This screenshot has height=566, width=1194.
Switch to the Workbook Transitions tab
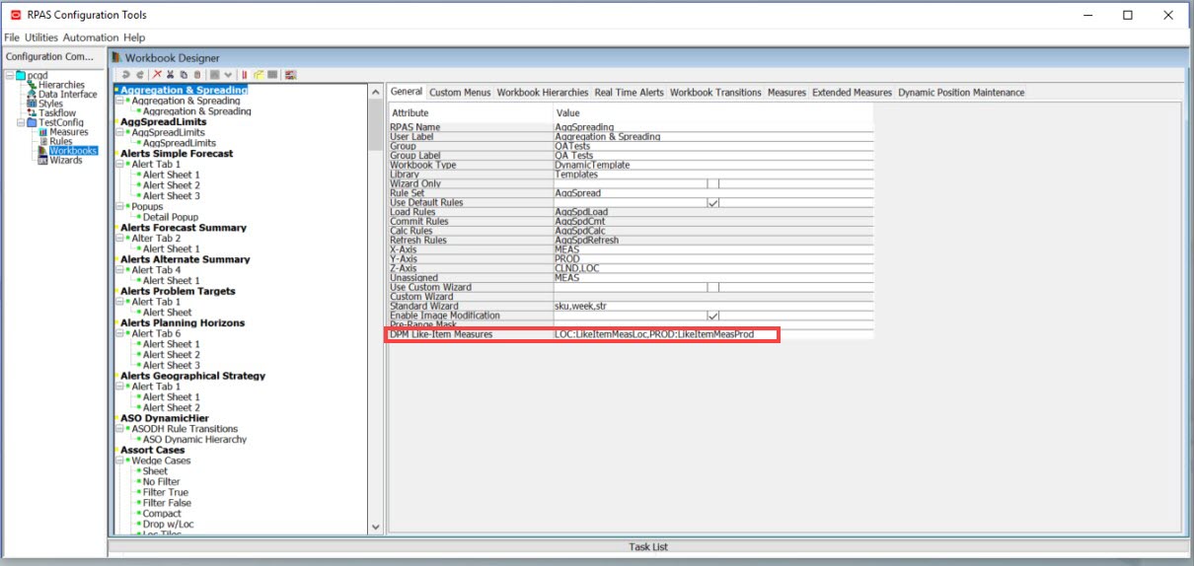(716, 92)
